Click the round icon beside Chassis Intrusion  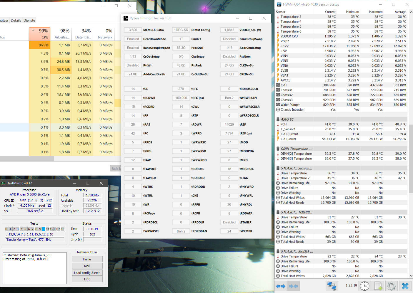pos(278,110)
